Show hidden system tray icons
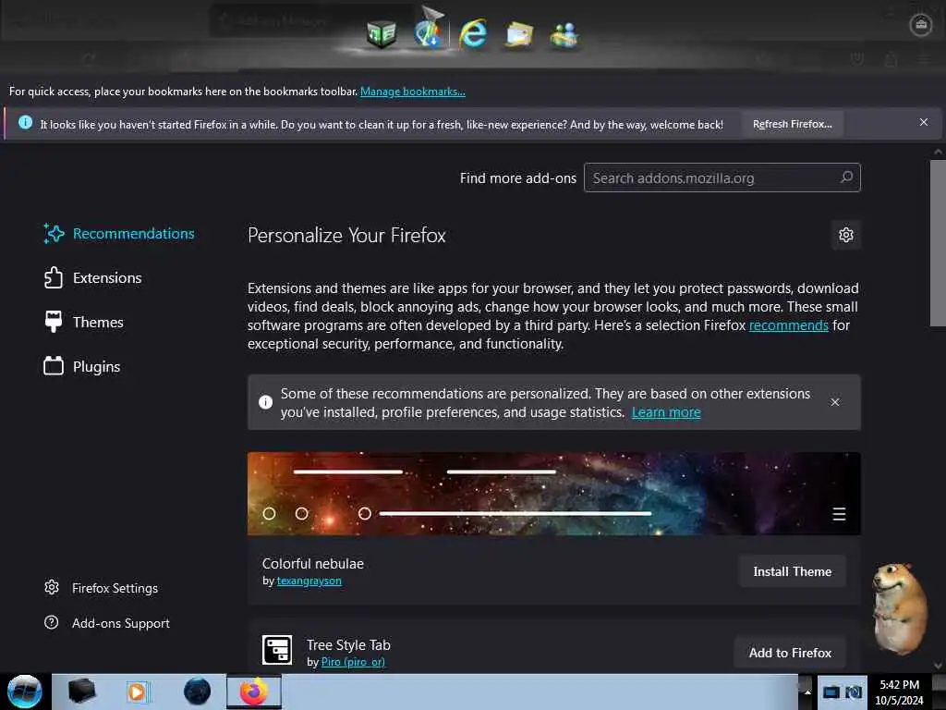This screenshot has width=946, height=710. point(807,692)
